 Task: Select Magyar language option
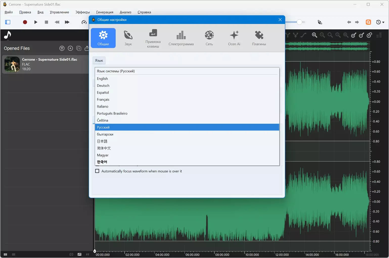[x=103, y=155]
